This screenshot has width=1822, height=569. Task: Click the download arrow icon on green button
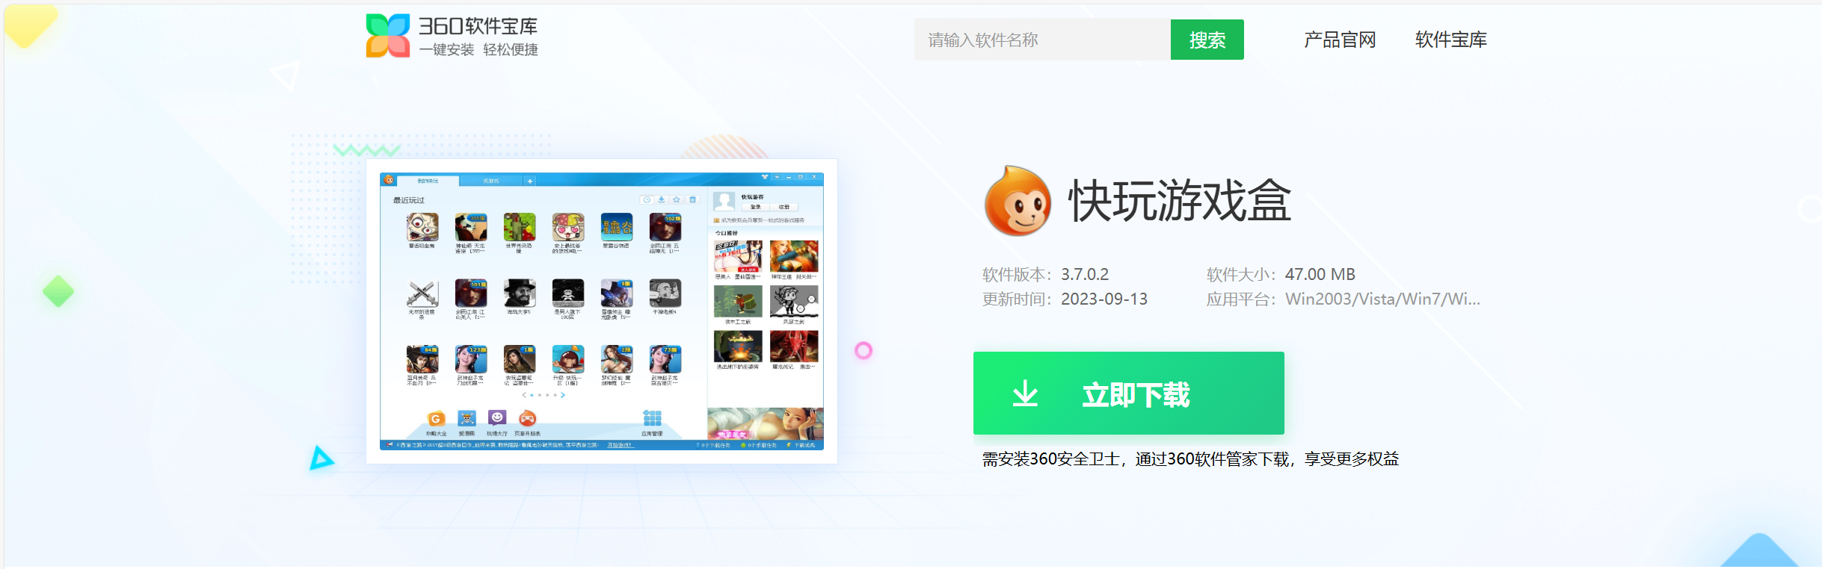[1025, 394]
